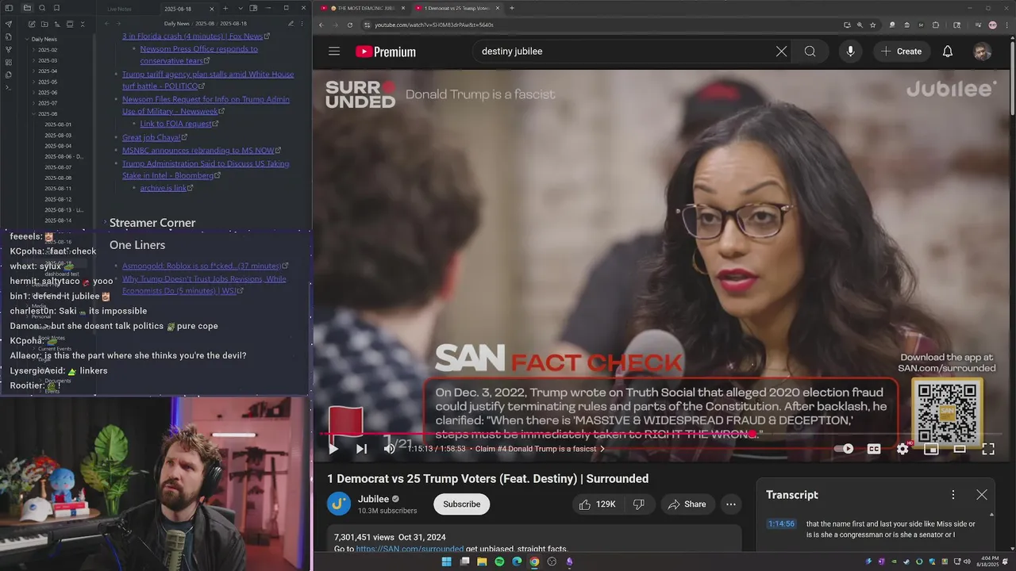The width and height of the screenshot is (1016, 571).
Task: Open Obsidian search magnifier icon
Action: point(41,8)
